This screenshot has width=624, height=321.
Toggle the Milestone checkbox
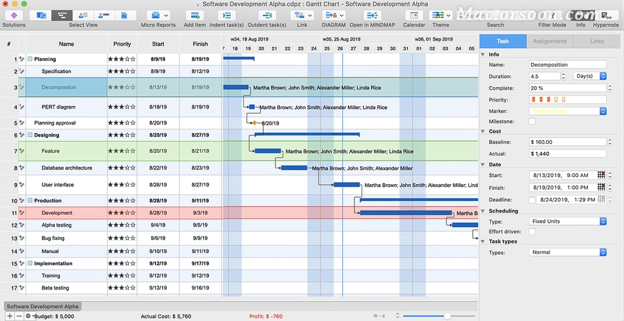(x=532, y=121)
